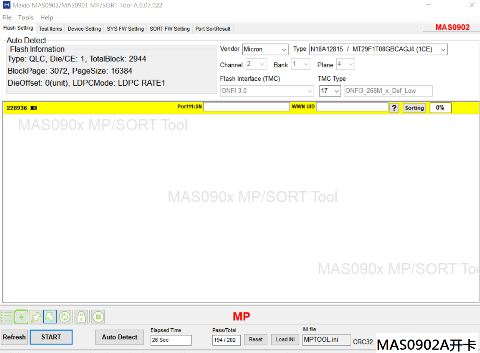Viewport: 480px width, 353px height.
Task: Click the red MP mode label
Action: point(241,316)
